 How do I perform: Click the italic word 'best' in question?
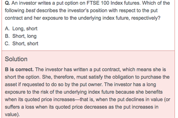(x=30, y=11)
